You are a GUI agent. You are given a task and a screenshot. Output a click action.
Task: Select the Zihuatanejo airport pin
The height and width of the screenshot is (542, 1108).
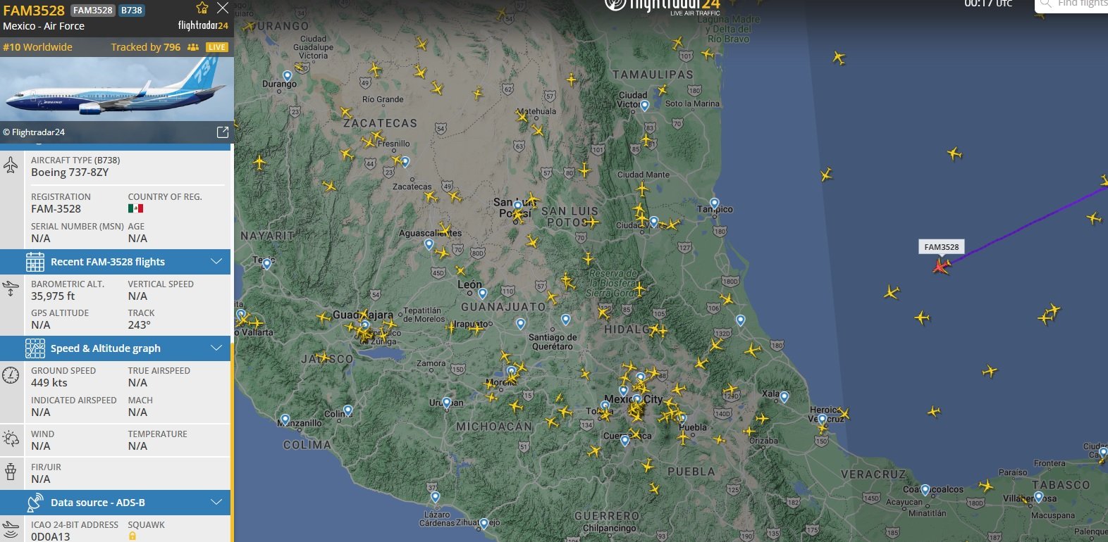click(484, 524)
